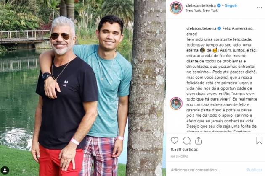View the 8.538 curtidas likes list

(x=184, y=149)
